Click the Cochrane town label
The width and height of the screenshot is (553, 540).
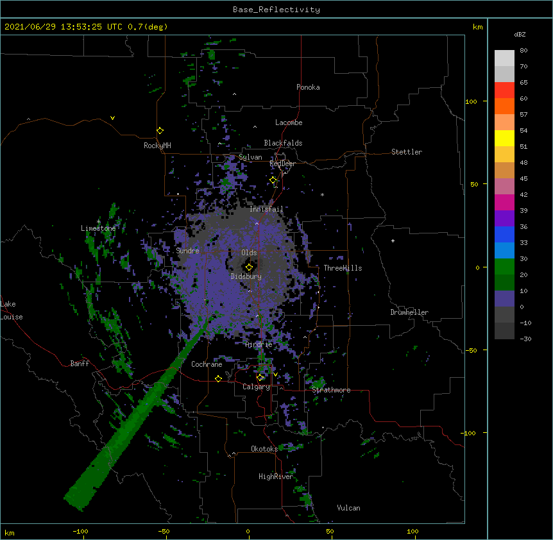(x=207, y=364)
